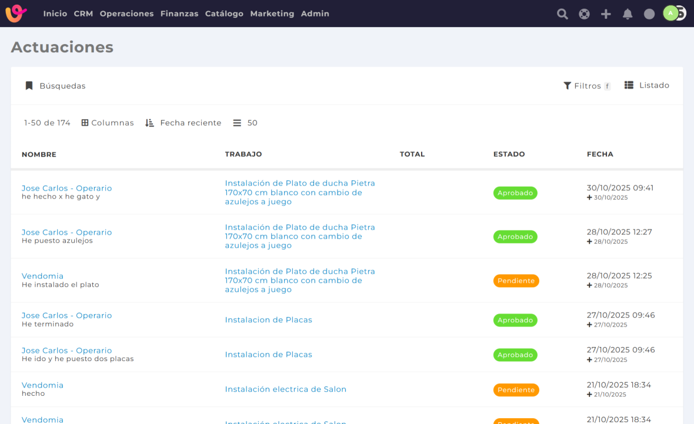Click the help lifebuoy icon
Screen dimensions: 694x424
click(584, 14)
